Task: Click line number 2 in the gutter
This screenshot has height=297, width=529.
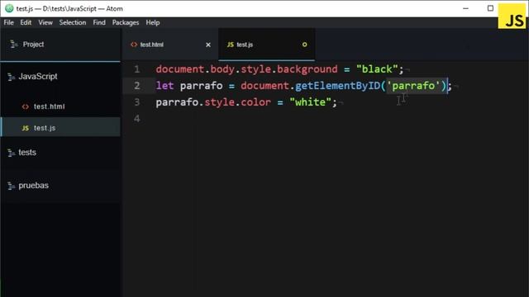Action: pos(136,86)
